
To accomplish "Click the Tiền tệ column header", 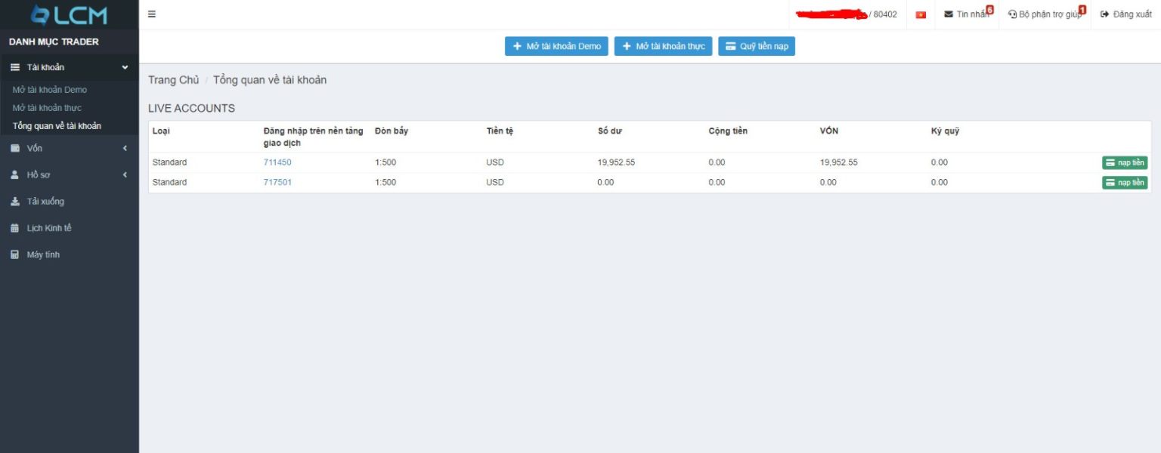I will (x=500, y=131).
